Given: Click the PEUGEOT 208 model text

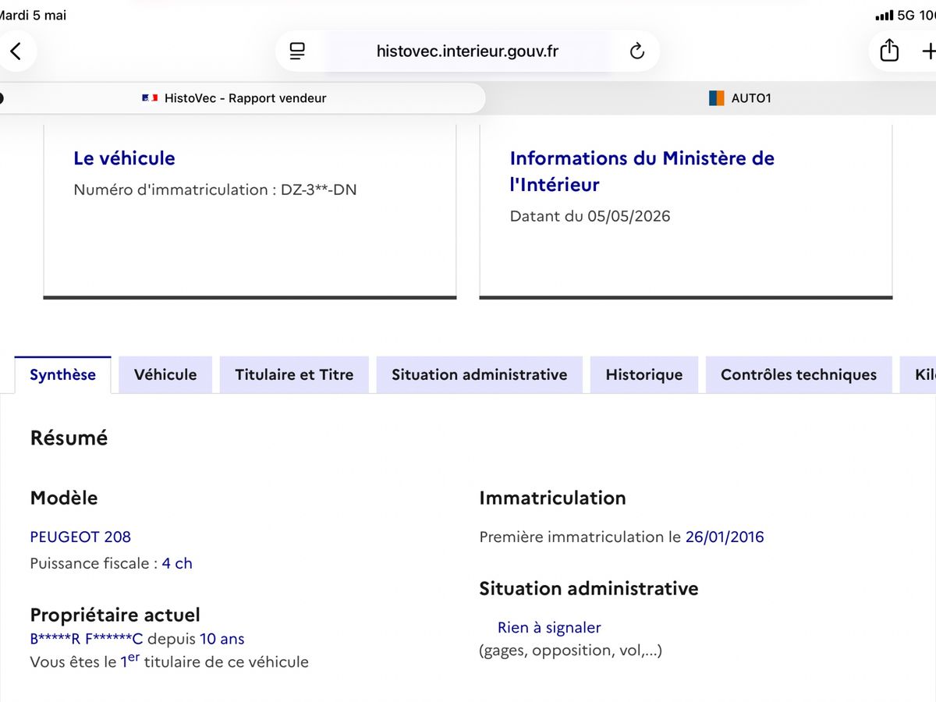Looking at the screenshot, I should click(80, 537).
